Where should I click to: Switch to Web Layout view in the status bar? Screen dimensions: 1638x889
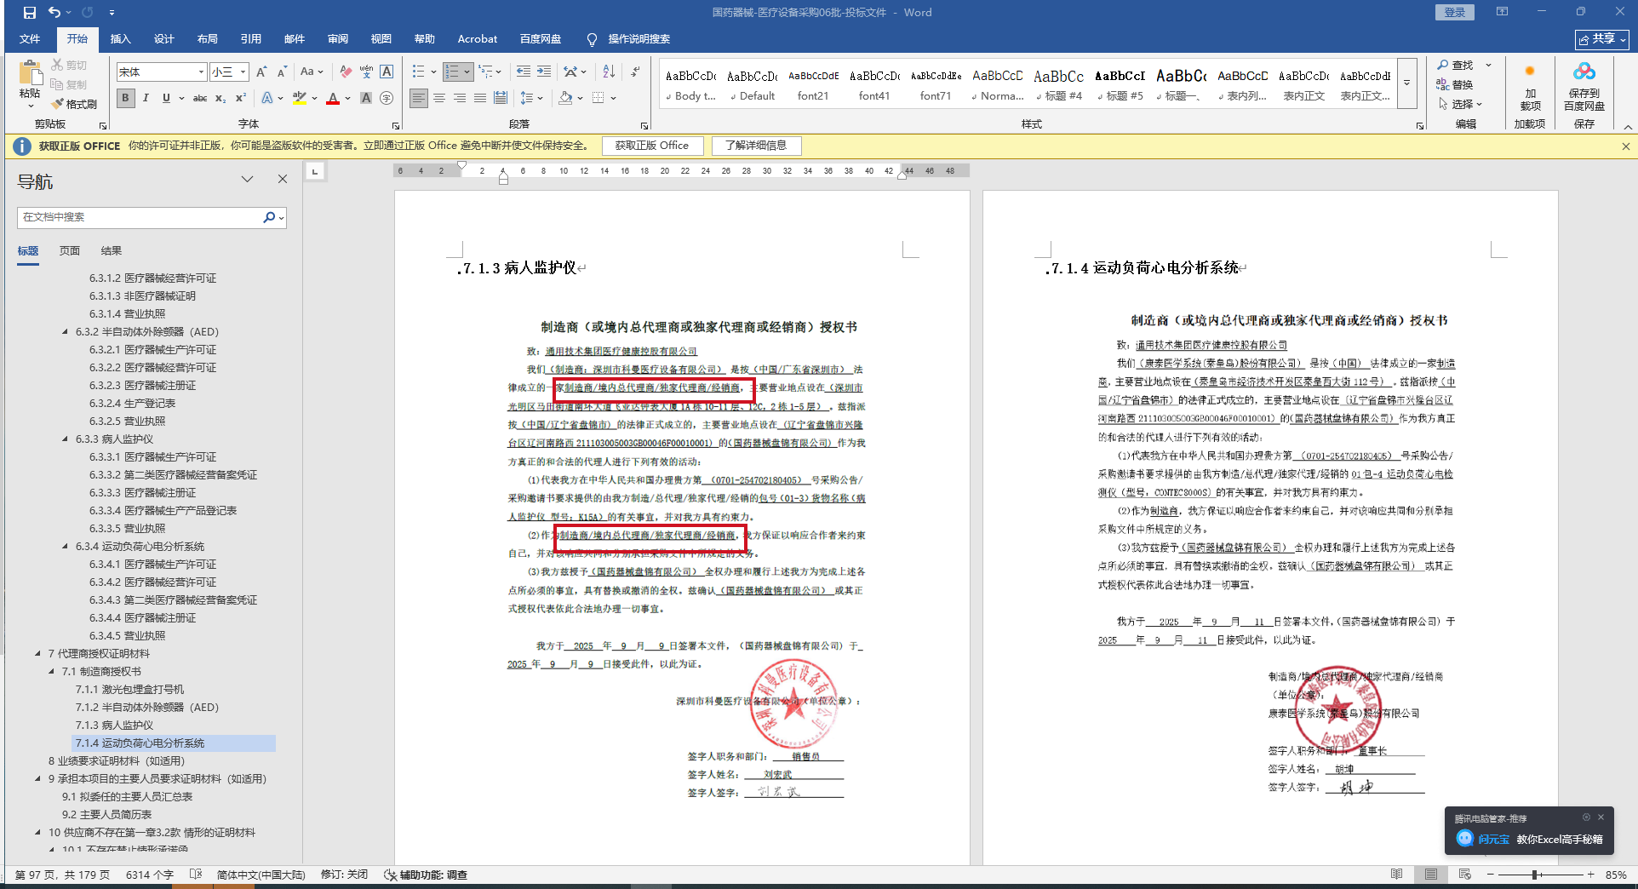pos(1464,875)
